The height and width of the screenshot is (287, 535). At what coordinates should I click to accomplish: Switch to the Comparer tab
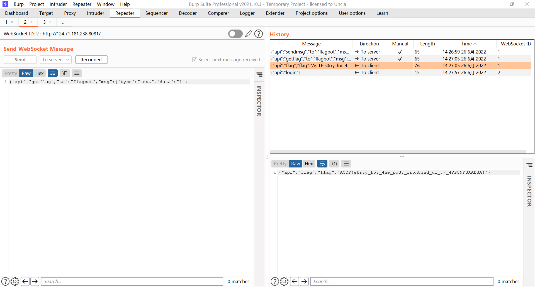pos(218,13)
